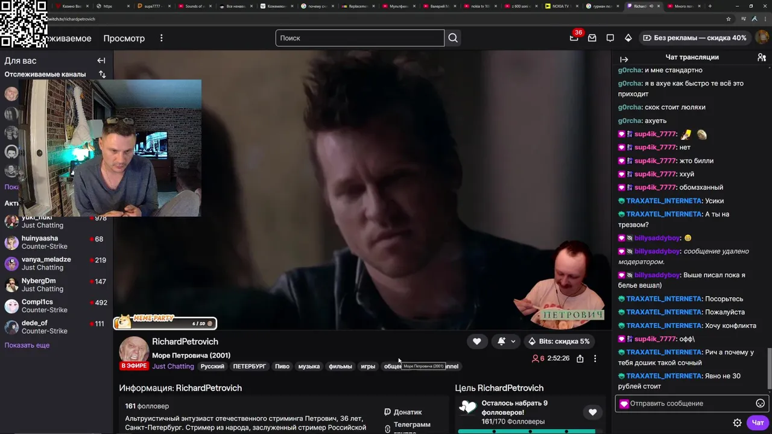Click the 'Bits: скидка 5%' button
The image size is (772, 434).
pyautogui.click(x=558, y=341)
